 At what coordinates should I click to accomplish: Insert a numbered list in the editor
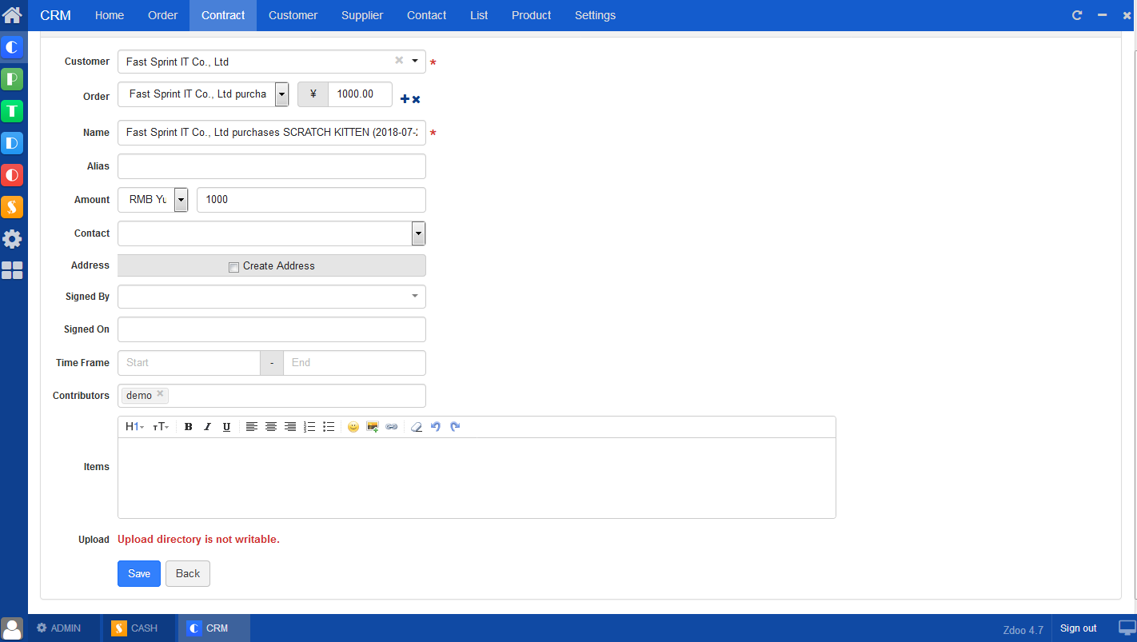[309, 427]
